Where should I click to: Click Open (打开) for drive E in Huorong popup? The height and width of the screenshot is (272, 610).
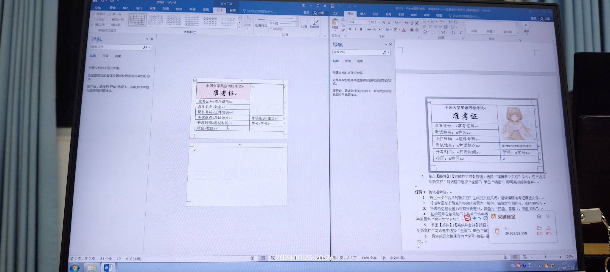coord(539,230)
